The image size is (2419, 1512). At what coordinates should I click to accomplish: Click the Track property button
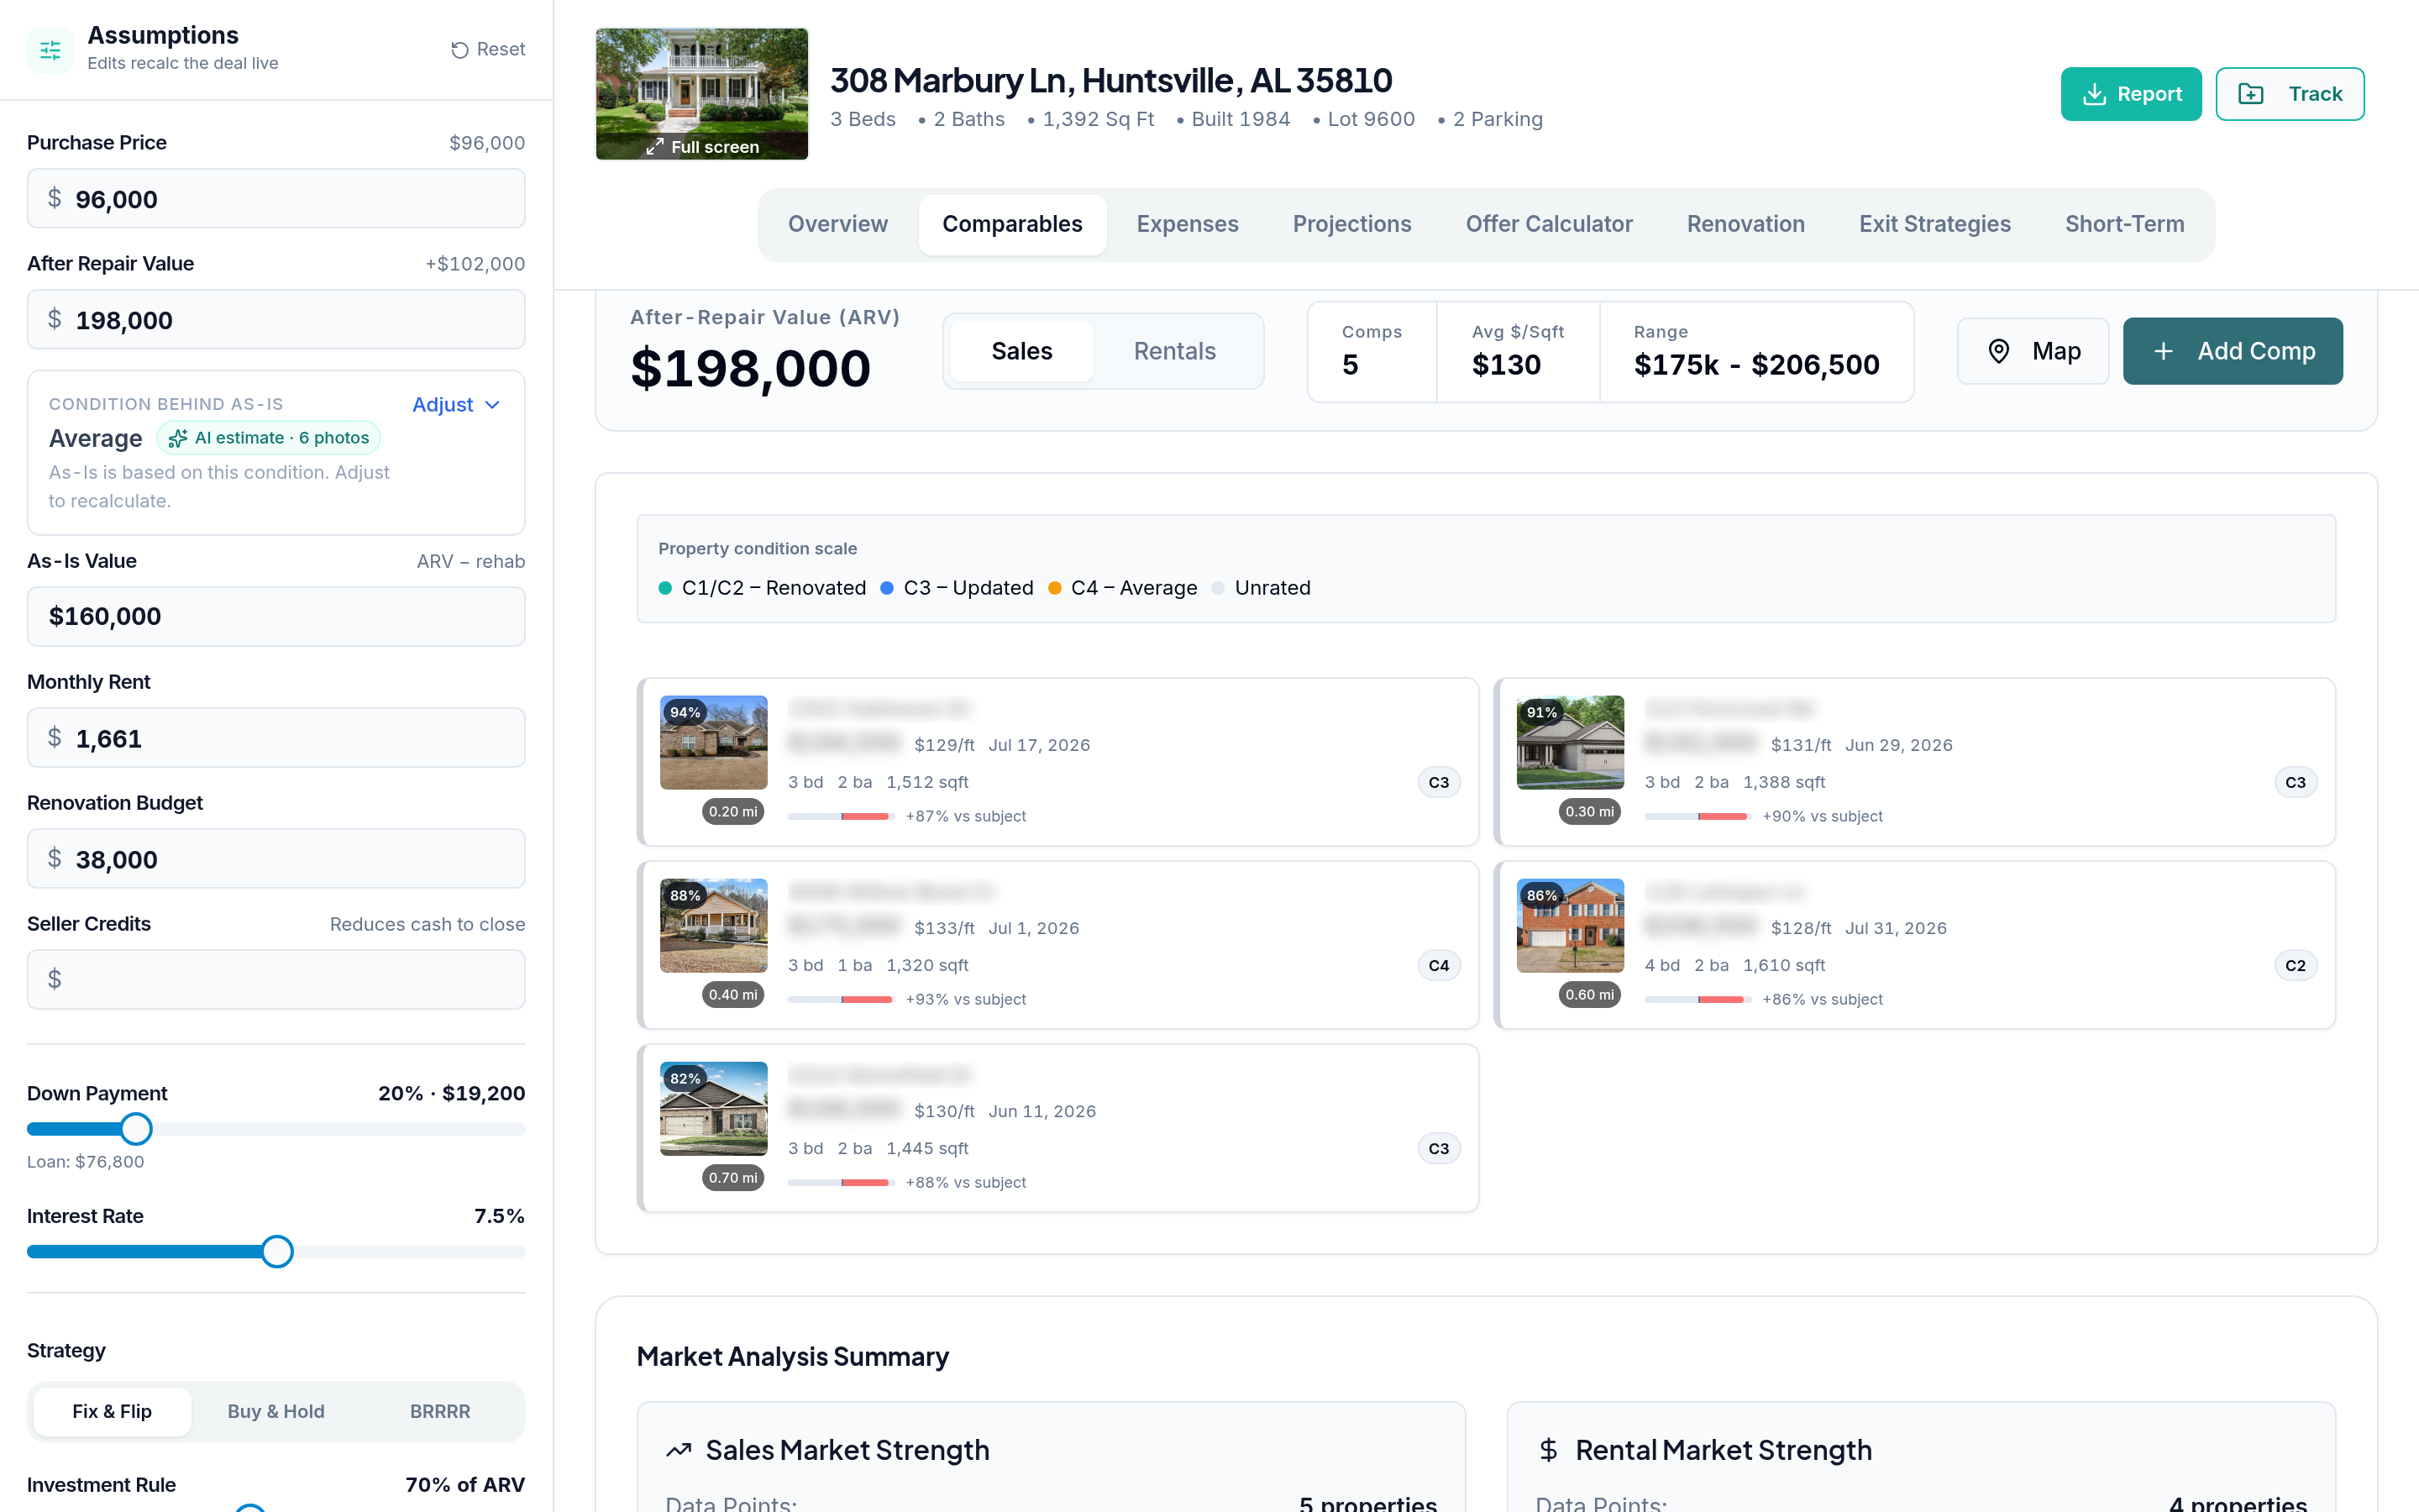click(x=2289, y=94)
